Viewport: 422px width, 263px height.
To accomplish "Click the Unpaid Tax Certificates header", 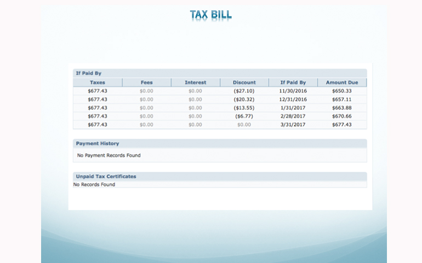I will coord(106,177).
